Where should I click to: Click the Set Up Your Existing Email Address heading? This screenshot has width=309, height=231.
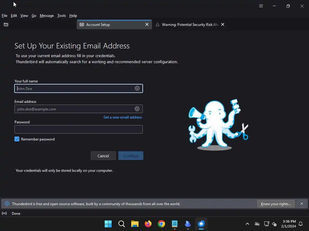72,46
